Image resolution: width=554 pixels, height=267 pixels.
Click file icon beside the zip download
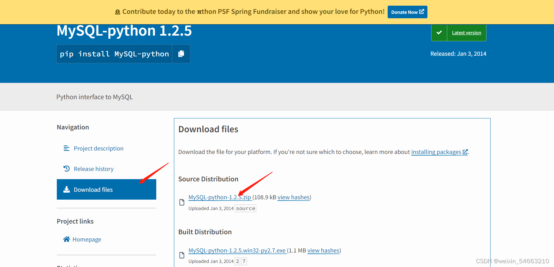[x=182, y=202]
